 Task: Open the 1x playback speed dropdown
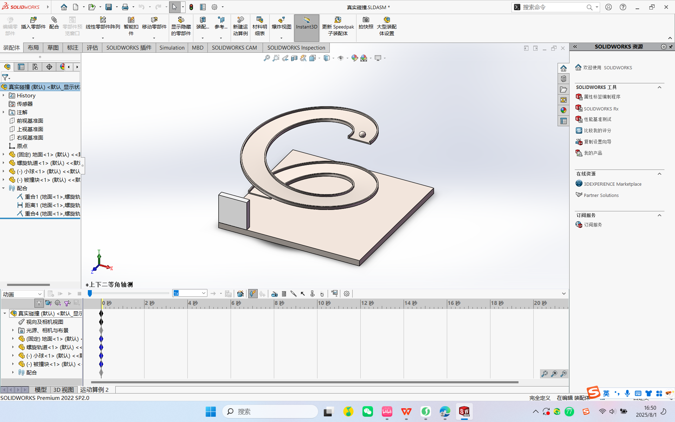coord(202,293)
